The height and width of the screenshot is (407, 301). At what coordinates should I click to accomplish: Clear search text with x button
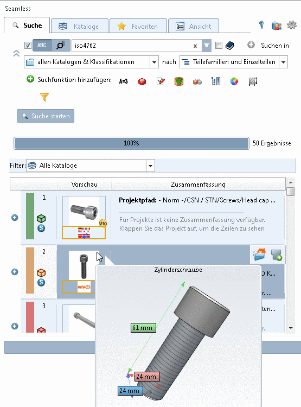(195, 46)
